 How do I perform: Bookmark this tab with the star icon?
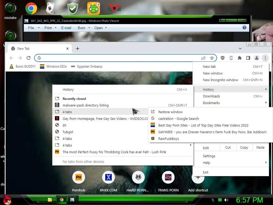pos(212,58)
